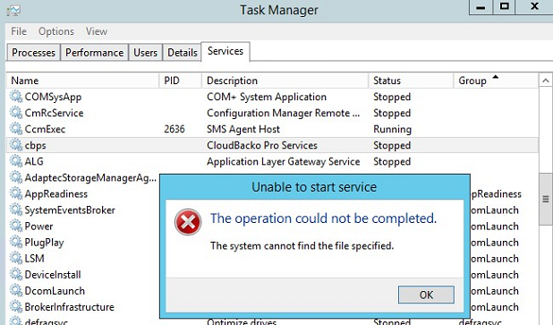This screenshot has height=325, width=553.
Task: Select the BrokerInfrastructure service icon
Action: 16,307
